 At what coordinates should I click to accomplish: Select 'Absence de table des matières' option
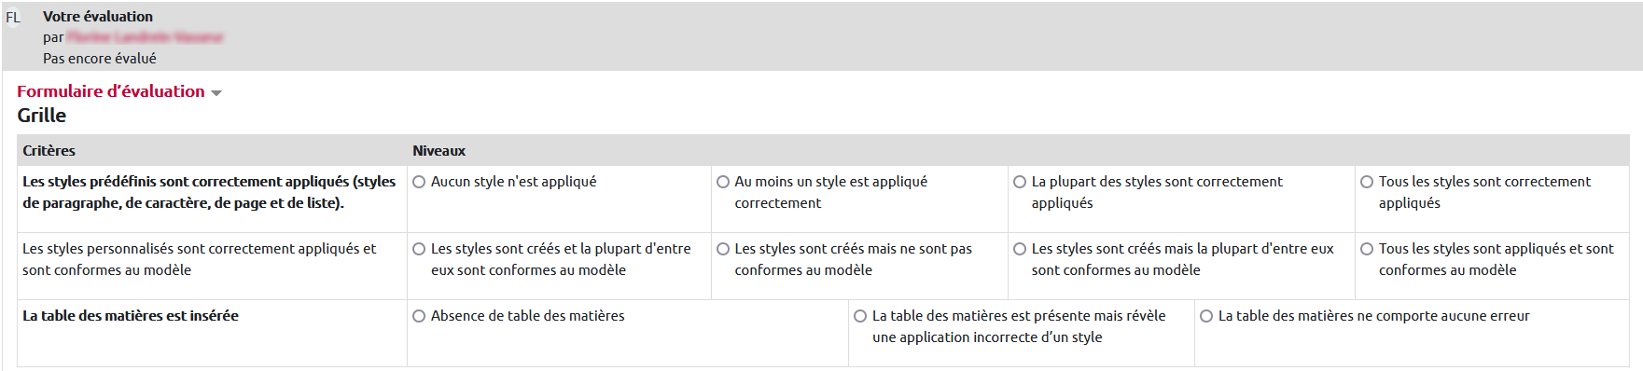419,316
